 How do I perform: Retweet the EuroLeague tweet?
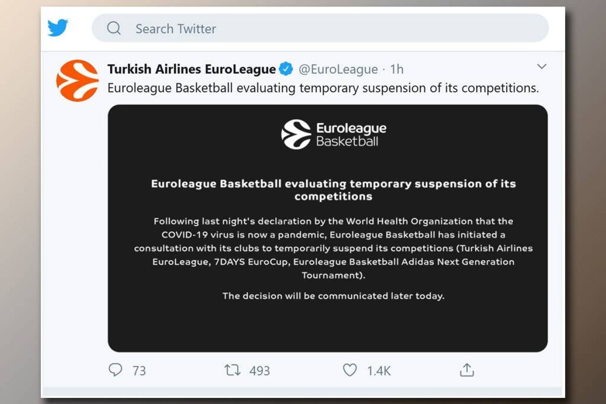(233, 370)
